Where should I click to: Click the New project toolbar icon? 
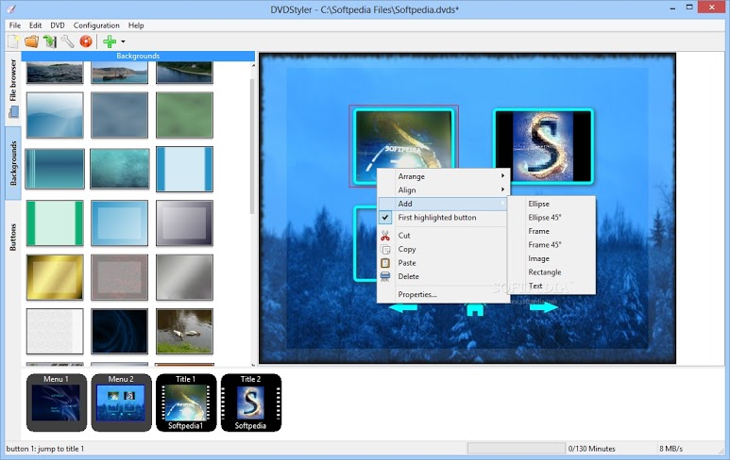coord(13,41)
